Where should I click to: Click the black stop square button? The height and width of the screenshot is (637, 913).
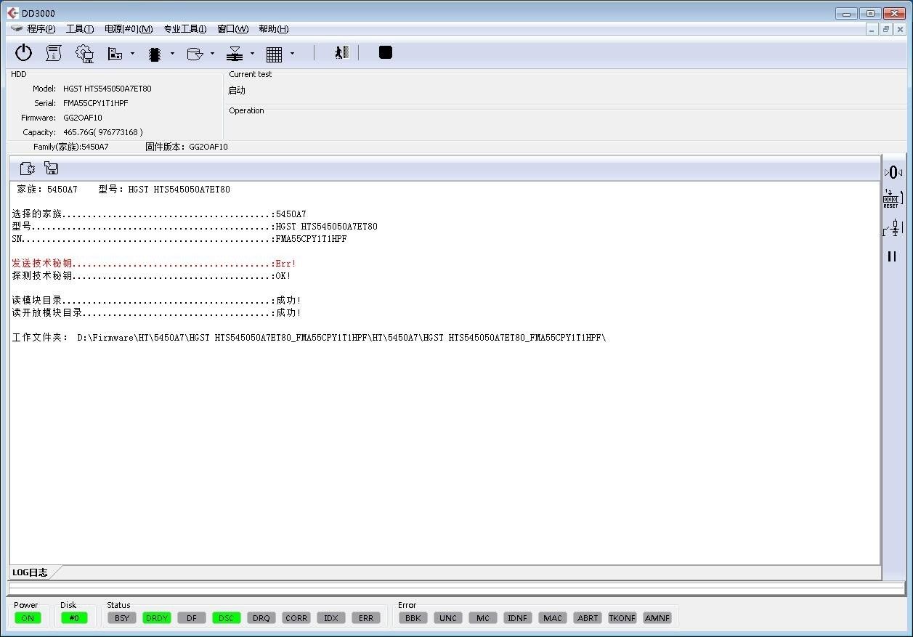point(386,52)
